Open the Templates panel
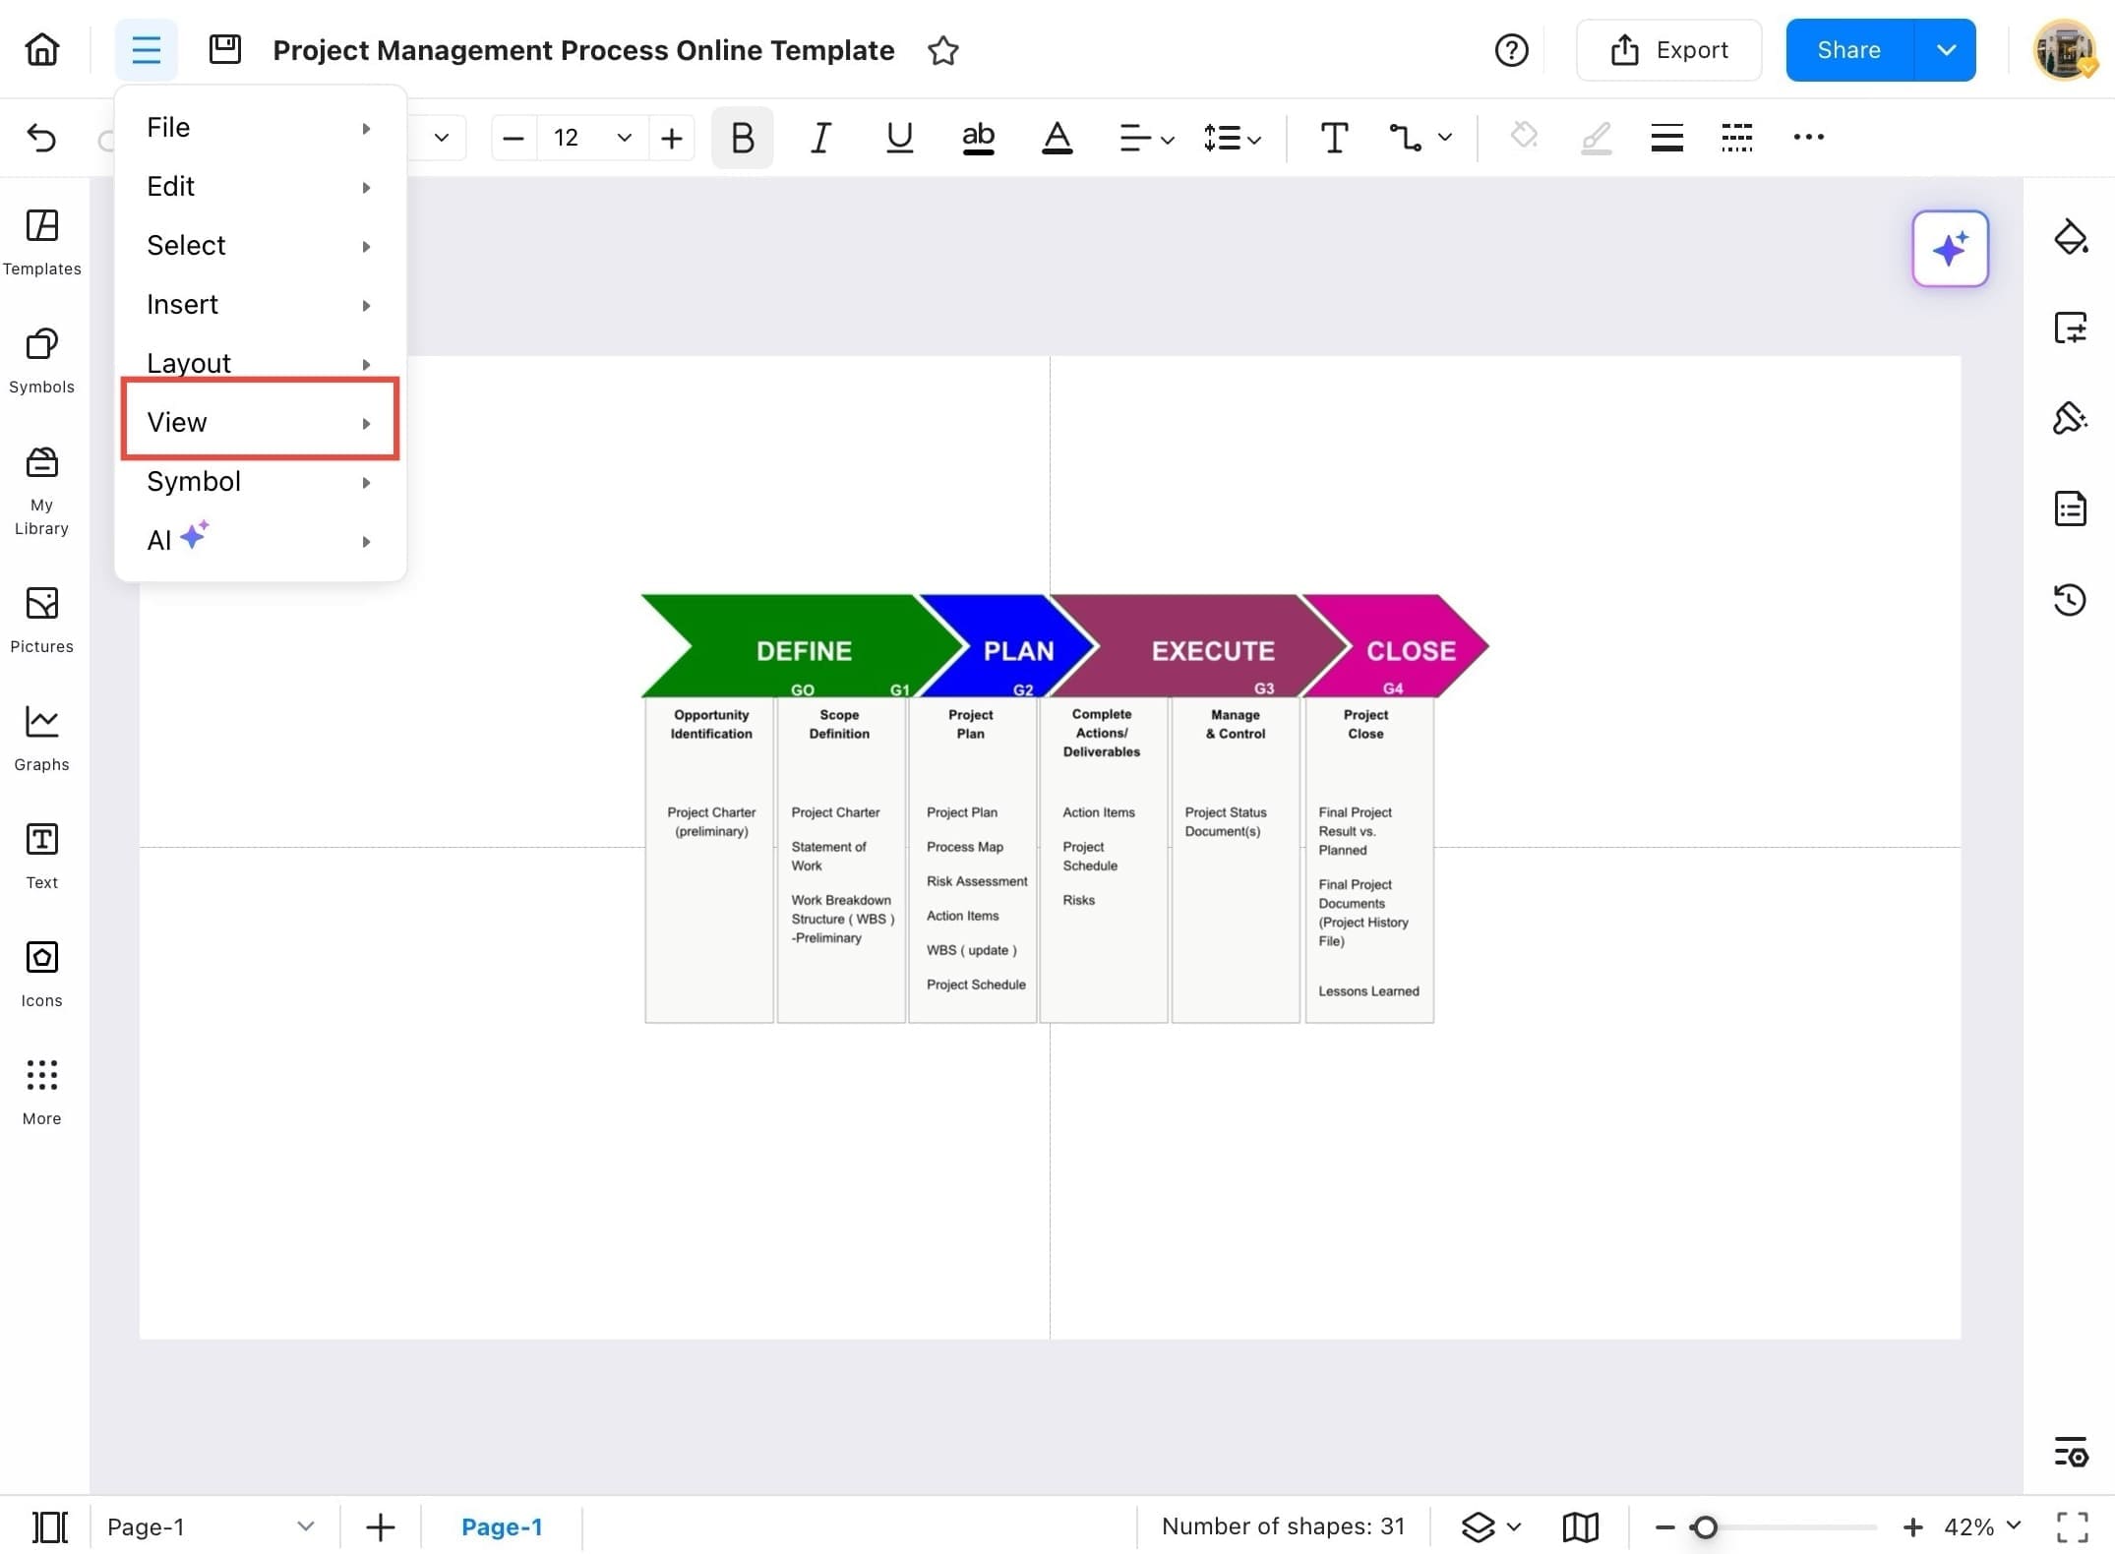Screen dimensions: 2115x1554 [41, 241]
